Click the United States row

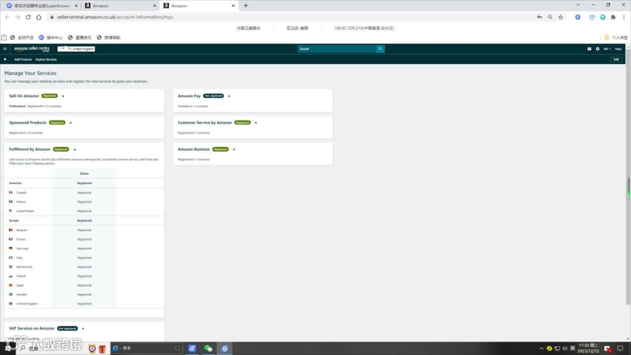point(84,211)
